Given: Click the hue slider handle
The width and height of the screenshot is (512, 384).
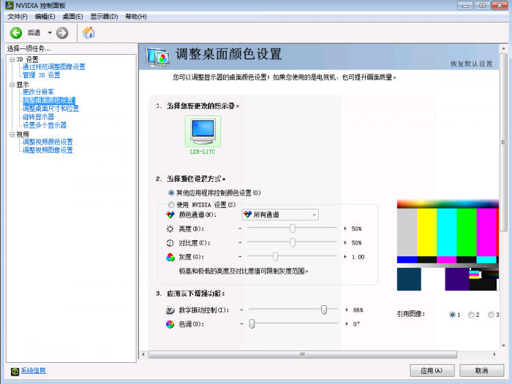Looking at the screenshot, I should coord(252,324).
